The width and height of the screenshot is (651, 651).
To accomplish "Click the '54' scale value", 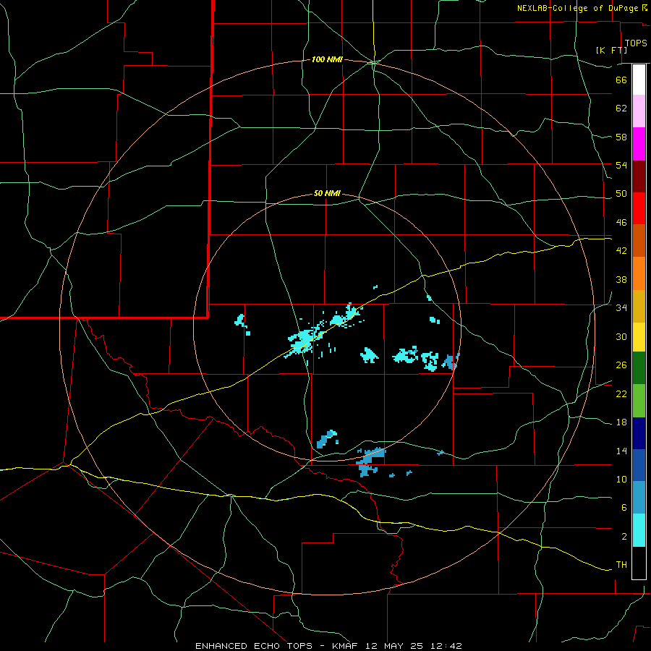I will click(x=621, y=165).
